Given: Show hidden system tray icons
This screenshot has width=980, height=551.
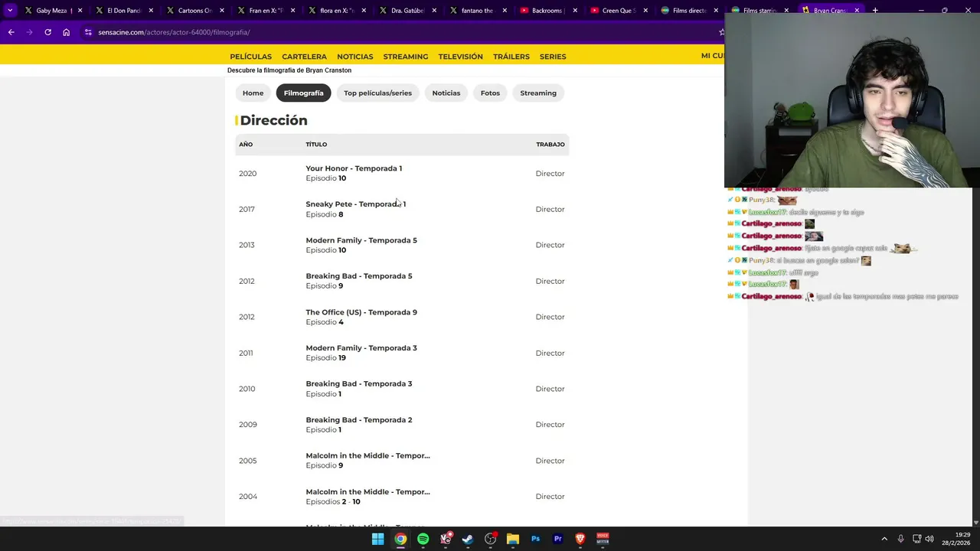Looking at the screenshot, I should click(x=884, y=539).
